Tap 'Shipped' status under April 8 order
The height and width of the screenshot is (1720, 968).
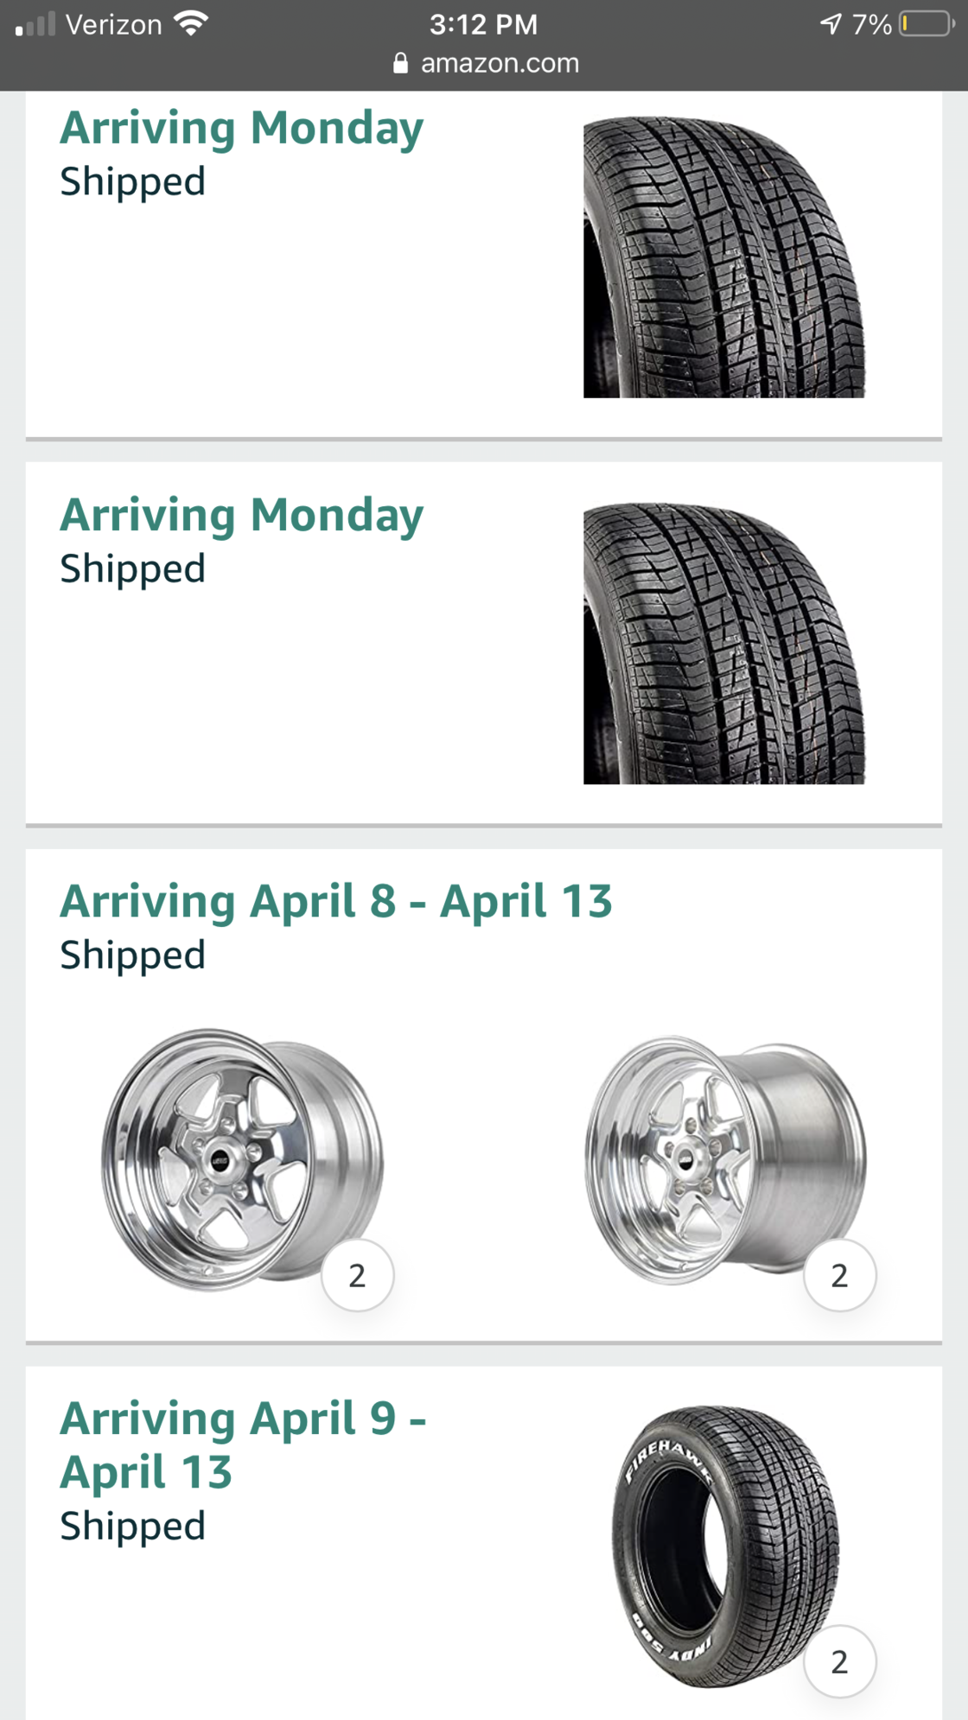coord(132,955)
